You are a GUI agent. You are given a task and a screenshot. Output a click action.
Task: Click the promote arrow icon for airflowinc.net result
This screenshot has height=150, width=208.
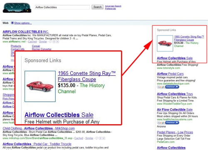[x=54, y=42]
